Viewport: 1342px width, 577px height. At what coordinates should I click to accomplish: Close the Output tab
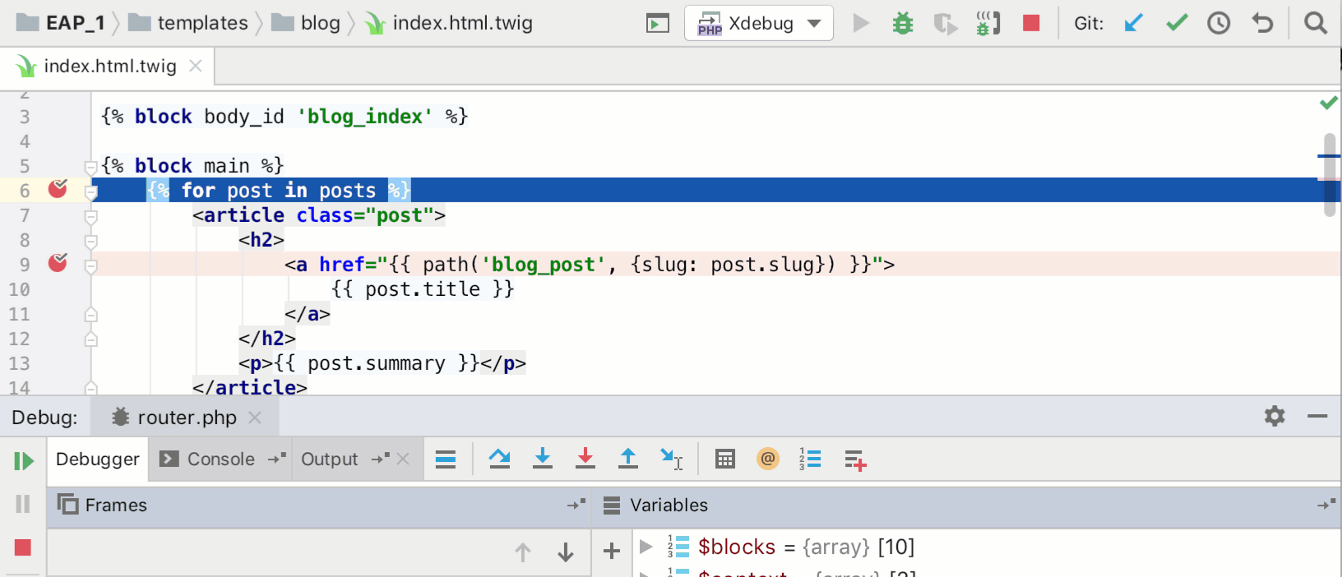403,459
